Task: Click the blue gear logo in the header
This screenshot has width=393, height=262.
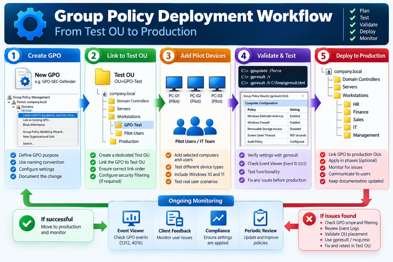Action: [x=30, y=24]
